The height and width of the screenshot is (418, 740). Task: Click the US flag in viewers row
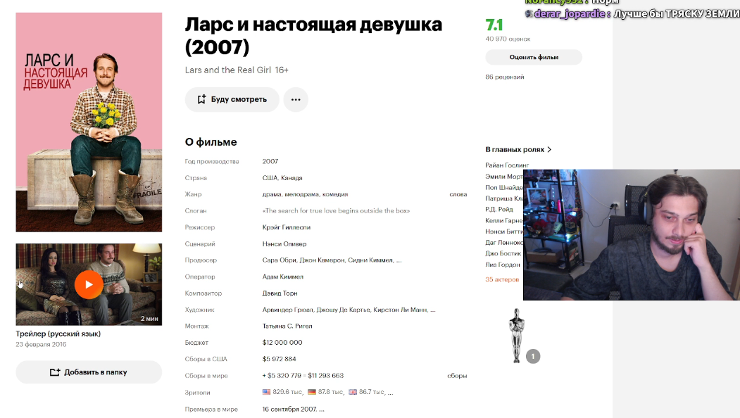[x=267, y=392]
